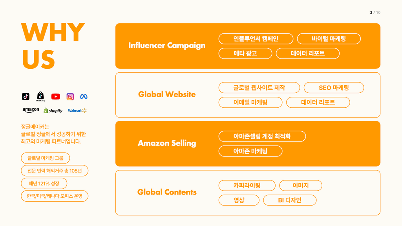Choose the 글로벌 웹사이트 제작 pill
The height and width of the screenshot is (226, 402).
pos(259,88)
